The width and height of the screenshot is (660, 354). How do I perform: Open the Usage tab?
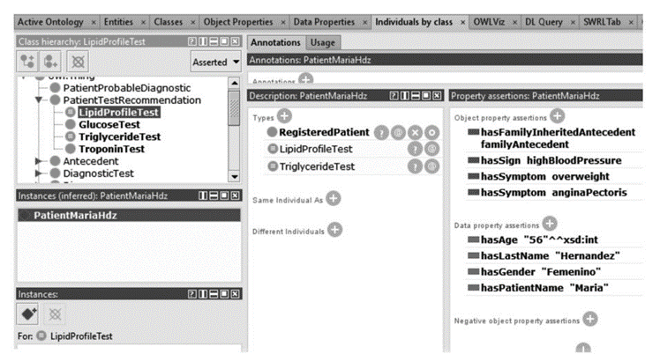click(x=323, y=42)
